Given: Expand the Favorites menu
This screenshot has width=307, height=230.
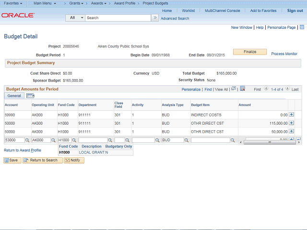Looking at the screenshot, I should (x=13, y=3).
